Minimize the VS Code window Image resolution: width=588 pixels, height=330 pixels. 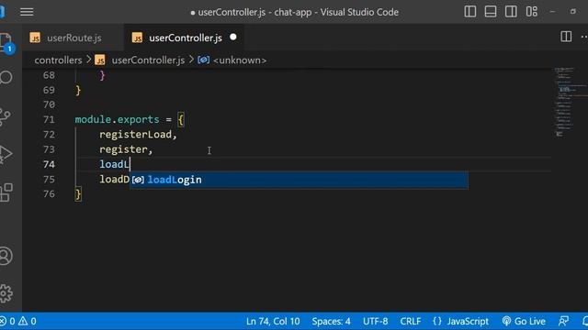pos(552,12)
